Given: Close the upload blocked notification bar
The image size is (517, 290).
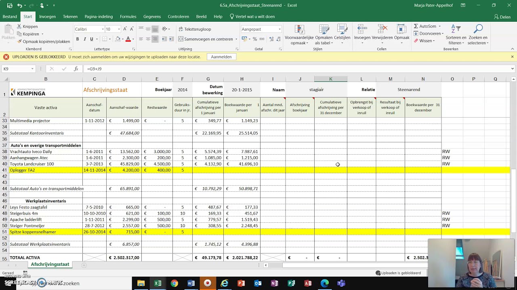Looking at the screenshot, I should (x=512, y=57).
